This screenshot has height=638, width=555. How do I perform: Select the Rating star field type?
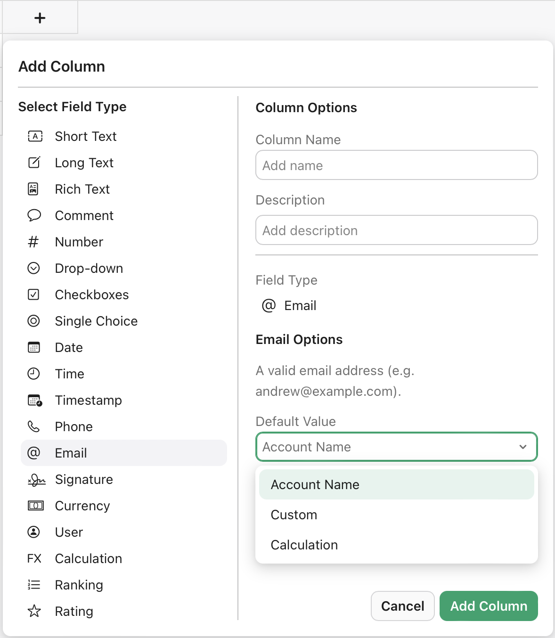[73, 611]
